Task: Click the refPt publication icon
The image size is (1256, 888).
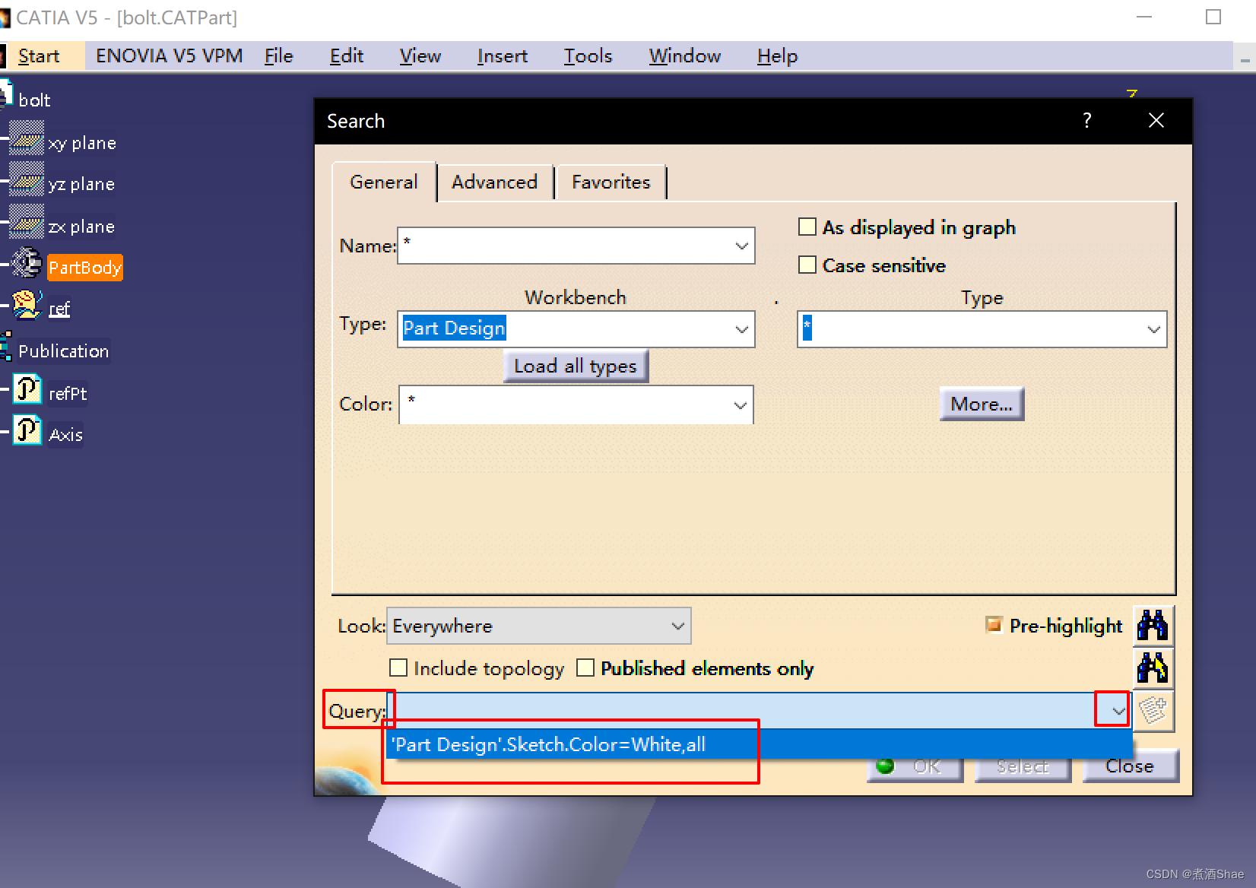Action: click(x=27, y=389)
